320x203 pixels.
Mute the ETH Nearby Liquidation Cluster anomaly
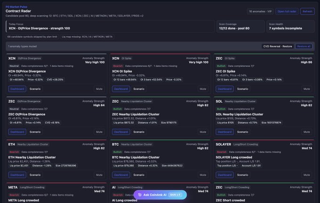(x=99, y=175)
